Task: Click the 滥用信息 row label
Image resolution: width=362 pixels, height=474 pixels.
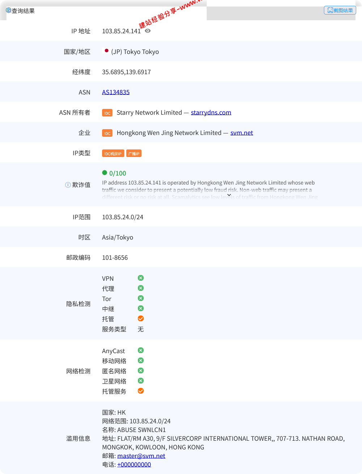Action: pos(78,439)
